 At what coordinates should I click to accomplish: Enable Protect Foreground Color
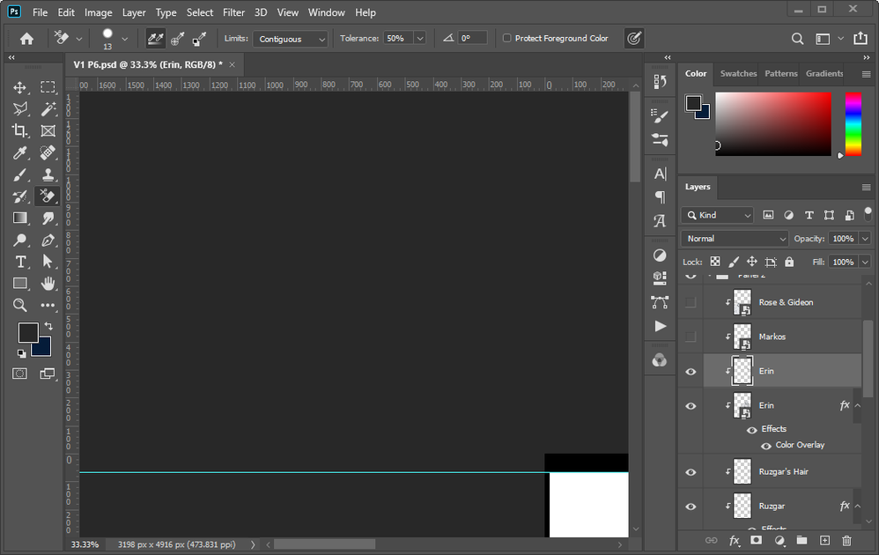pos(508,38)
